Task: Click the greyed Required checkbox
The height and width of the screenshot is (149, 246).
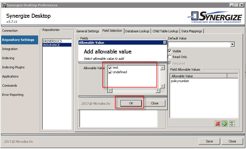Action: pos(170,63)
